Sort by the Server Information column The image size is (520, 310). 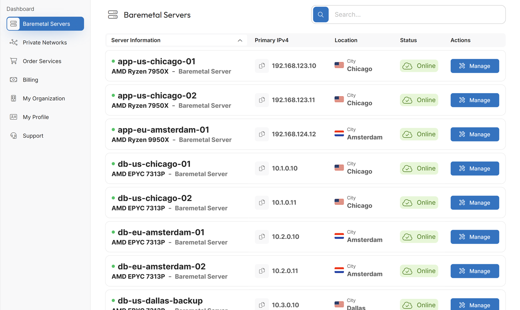pyautogui.click(x=136, y=40)
